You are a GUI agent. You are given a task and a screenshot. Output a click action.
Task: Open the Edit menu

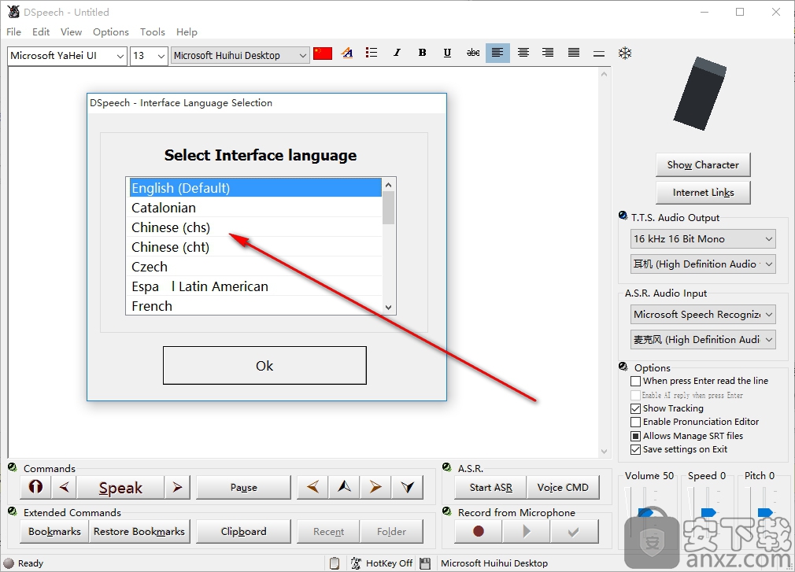[41, 32]
